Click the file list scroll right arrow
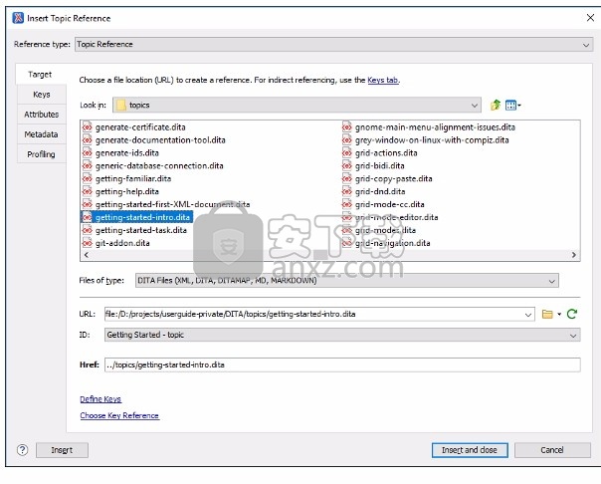Image resolution: width=601 pixels, height=484 pixels. pos(574,255)
